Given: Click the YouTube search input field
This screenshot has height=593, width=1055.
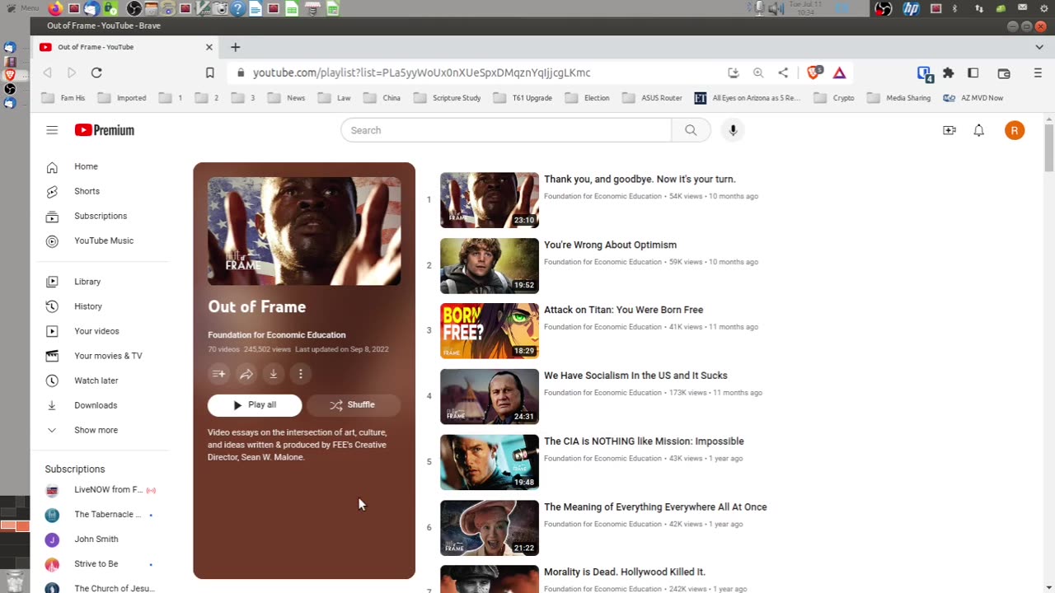Looking at the screenshot, I should pos(506,130).
